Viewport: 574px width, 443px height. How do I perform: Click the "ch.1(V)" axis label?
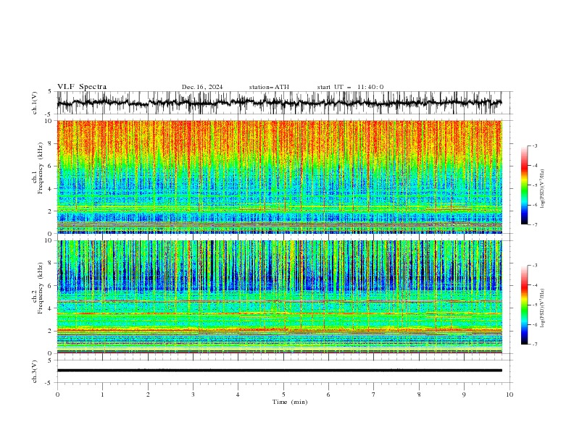35,103
